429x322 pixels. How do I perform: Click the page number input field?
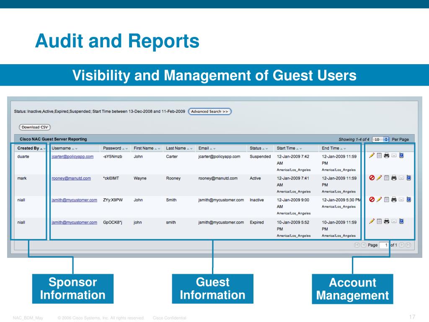385,245
